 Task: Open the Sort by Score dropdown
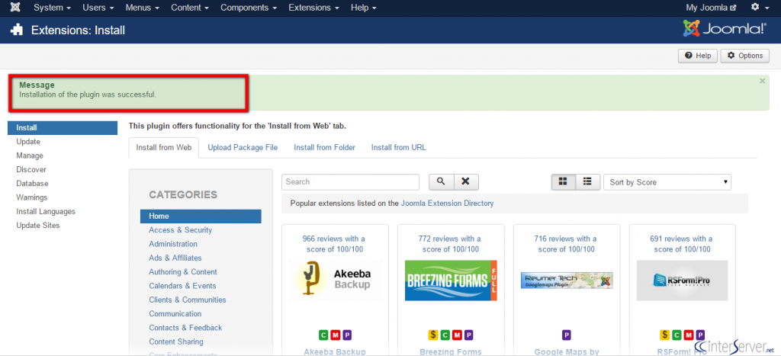[667, 182]
